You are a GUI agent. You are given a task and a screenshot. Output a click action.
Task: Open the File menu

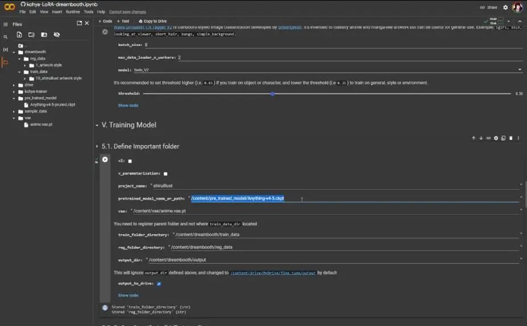coord(23,12)
